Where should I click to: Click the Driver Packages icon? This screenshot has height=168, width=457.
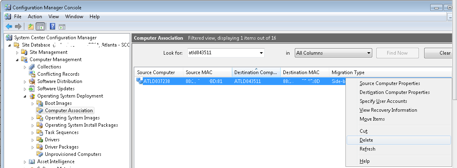40,147
